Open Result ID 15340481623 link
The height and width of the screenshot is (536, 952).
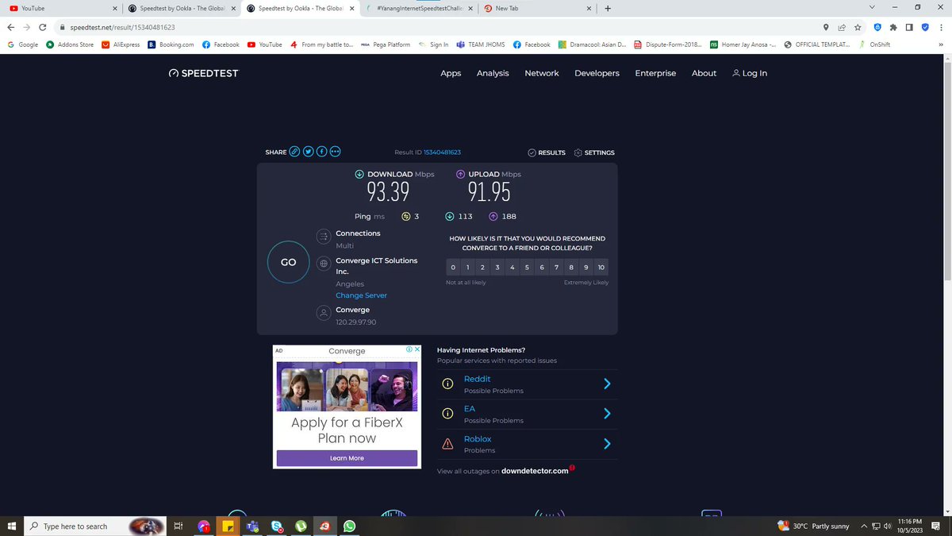click(x=442, y=152)
